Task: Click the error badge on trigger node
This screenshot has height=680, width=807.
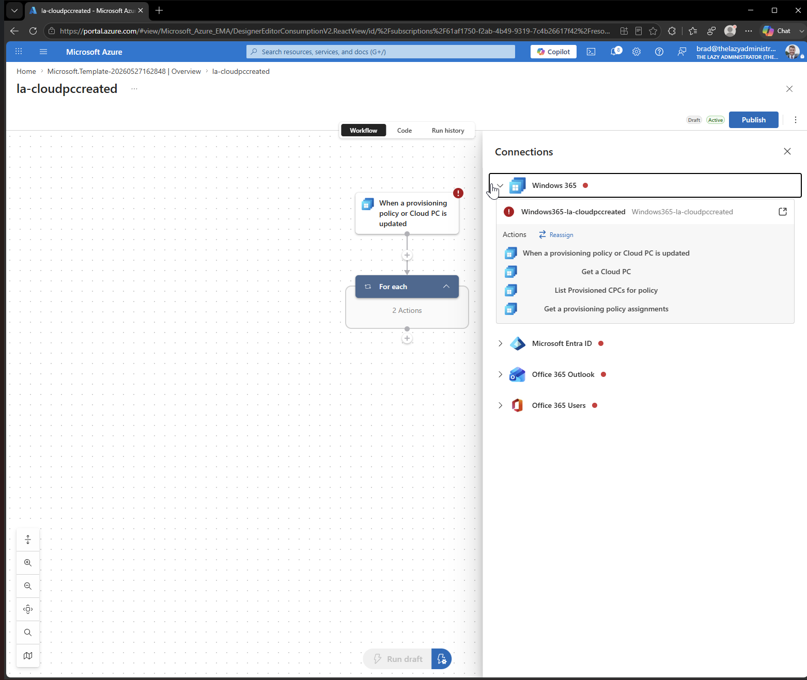Action: [458, 193]
